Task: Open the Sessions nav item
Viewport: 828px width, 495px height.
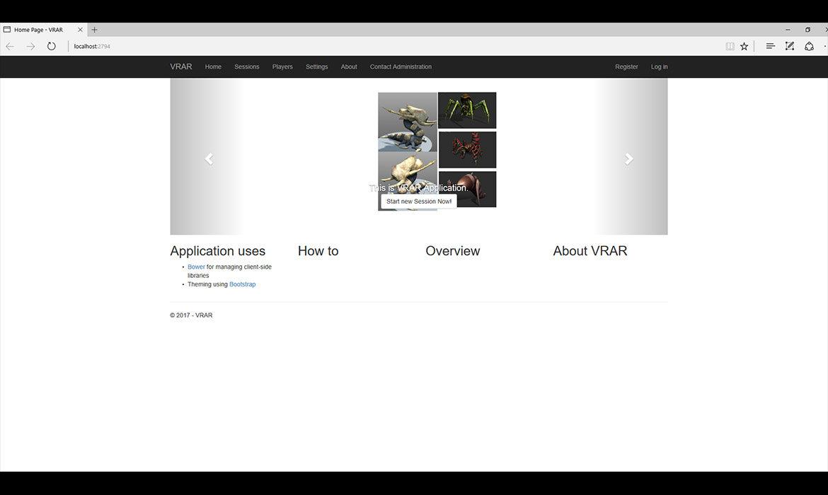Action: pyautogui.click(x=247, y=67)
